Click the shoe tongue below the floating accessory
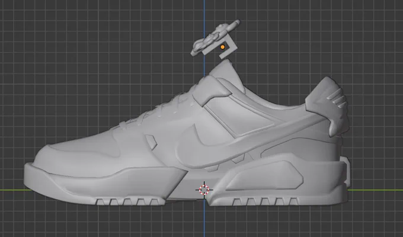Screen dimensions: 403x237 tap(226, 76)
